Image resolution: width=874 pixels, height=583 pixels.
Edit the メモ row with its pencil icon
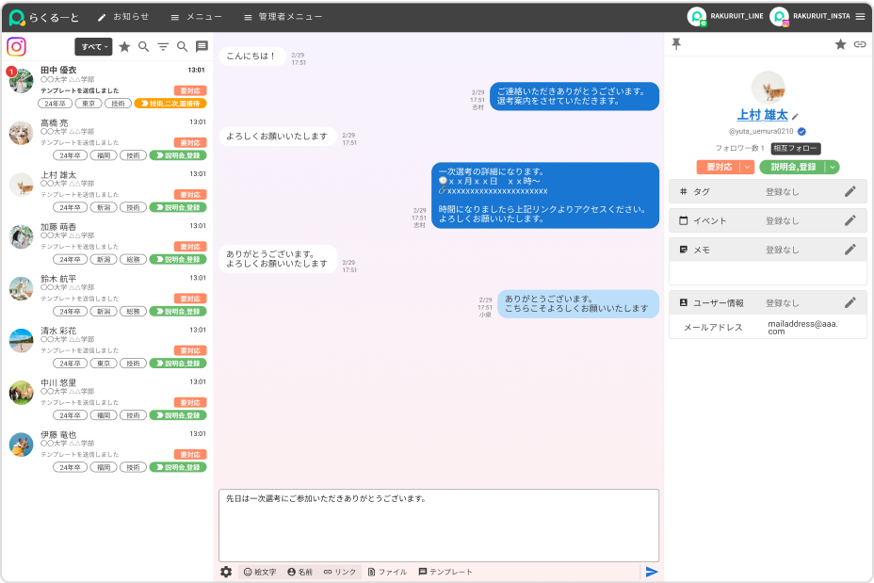pos(850,250)
